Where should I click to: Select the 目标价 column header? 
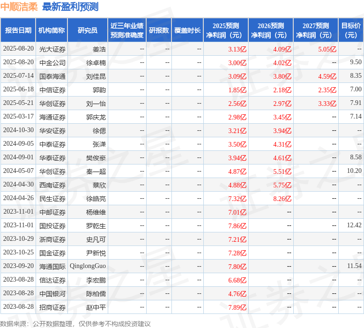[351, 30]
